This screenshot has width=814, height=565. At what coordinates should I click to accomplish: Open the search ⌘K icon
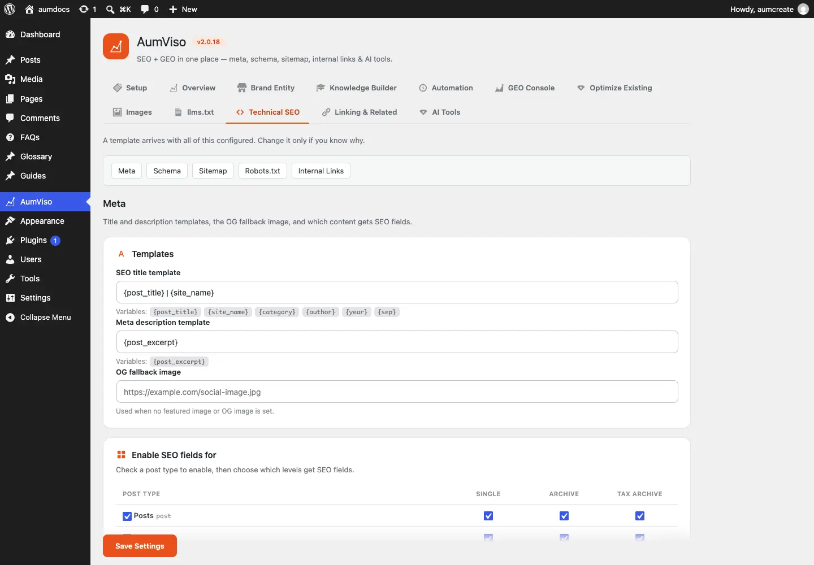coord(110,9)
